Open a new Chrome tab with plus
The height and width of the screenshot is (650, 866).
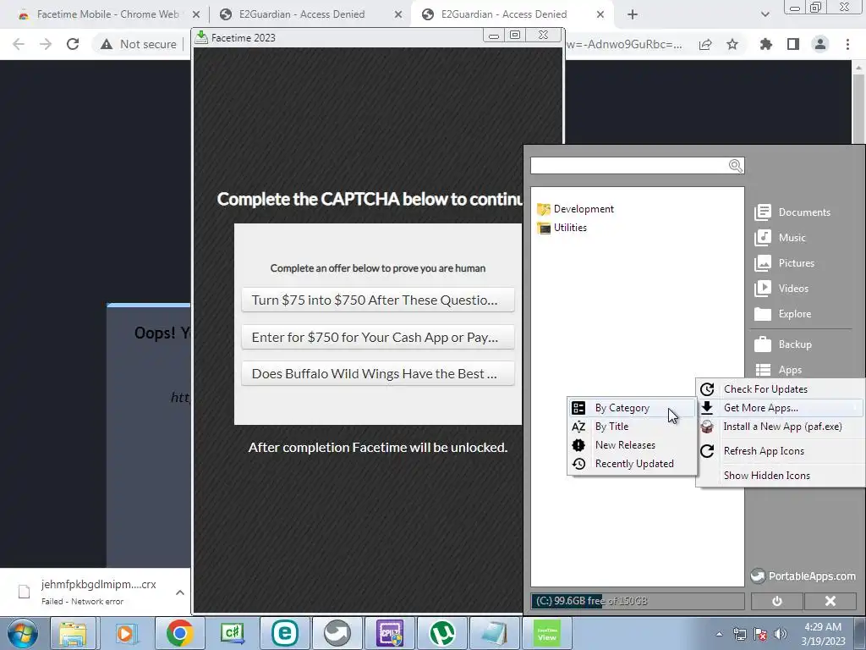pyautogui.click(x=633, y=14)
